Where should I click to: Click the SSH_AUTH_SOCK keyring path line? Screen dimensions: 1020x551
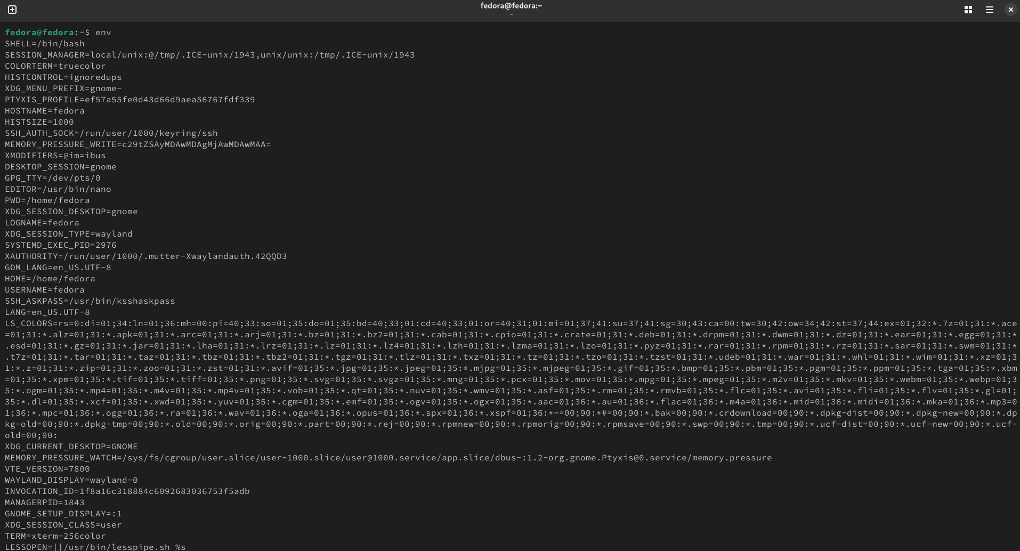coord(111,133)
